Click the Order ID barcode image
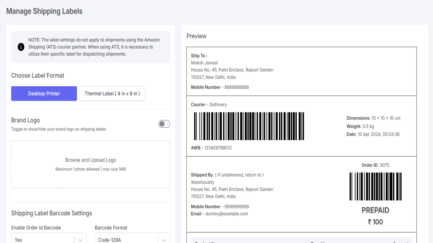The height and width of the screenshot is (243, 433). click(x=375, y=187)
